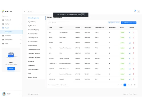Delete the Medical Allowance component
The image size is (142, 106).
(x=134, y=69)
